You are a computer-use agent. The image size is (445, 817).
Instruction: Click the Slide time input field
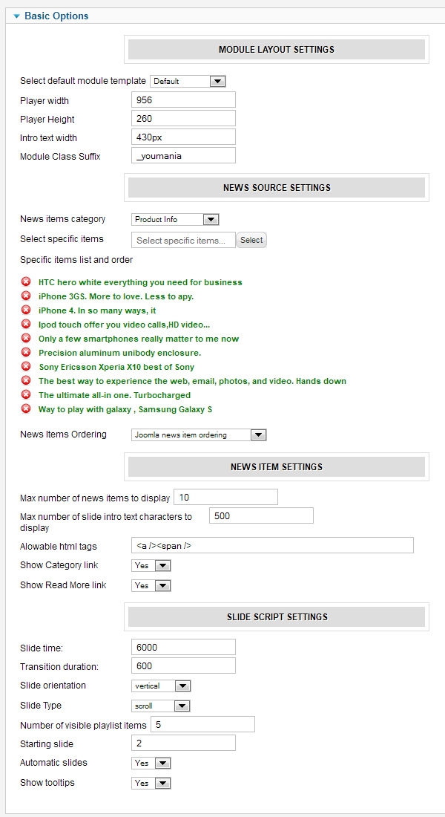pos(183,647)
